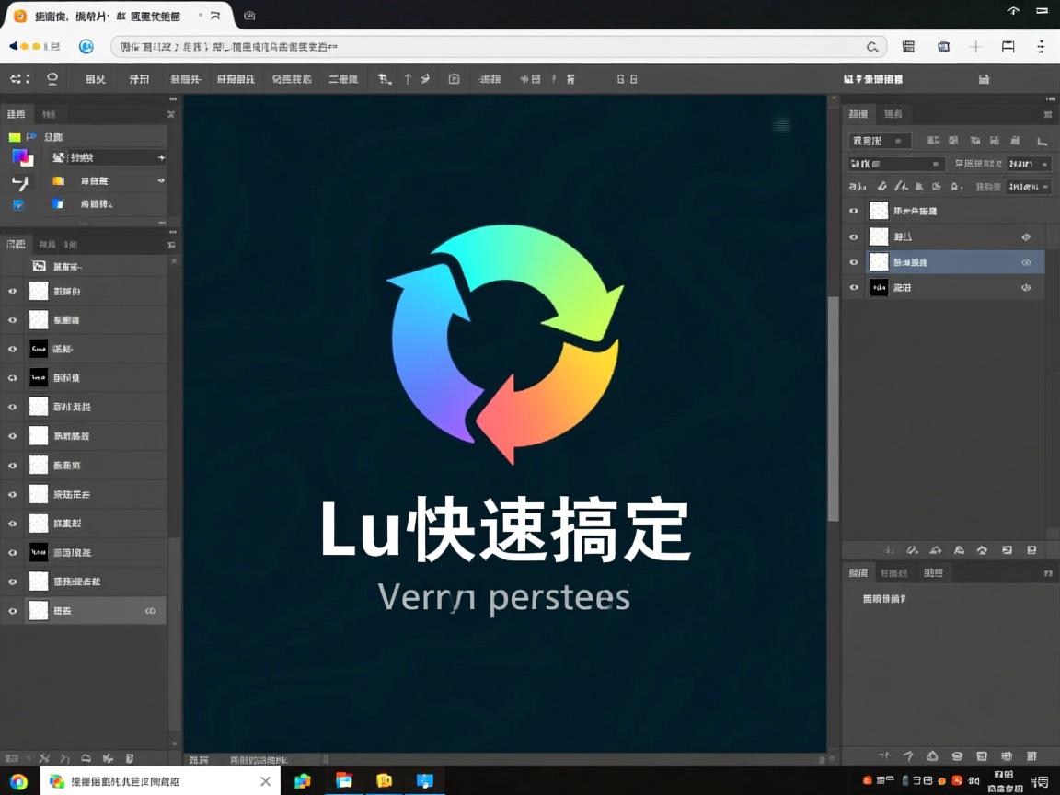Toggle visibility of the bottom text layer
This screenshot has width=1060, height=795.
[854, 288]
